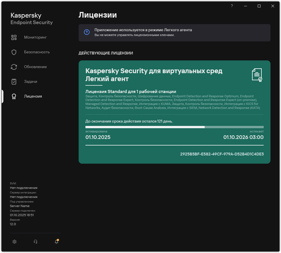
Task: Open help using the question mark button
Action: point(232,6)
